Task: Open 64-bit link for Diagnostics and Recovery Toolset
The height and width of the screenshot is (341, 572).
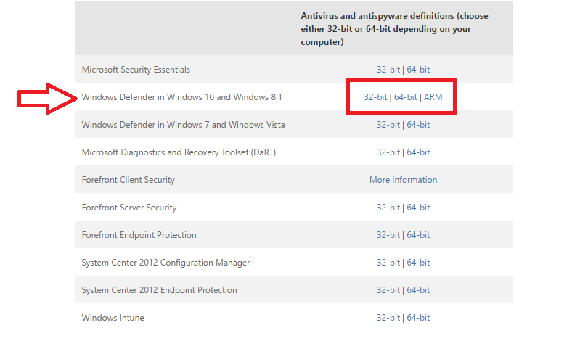Action: click(418, 152)
